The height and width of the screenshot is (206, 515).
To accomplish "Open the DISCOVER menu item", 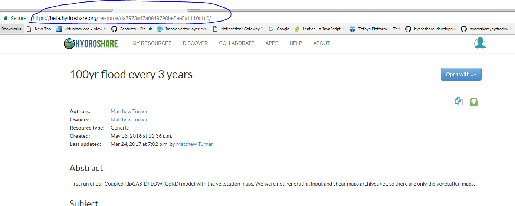I will [195, 43].
